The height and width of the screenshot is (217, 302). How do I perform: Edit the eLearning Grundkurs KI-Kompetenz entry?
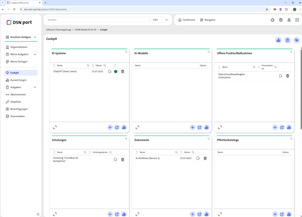click(115, 160)
